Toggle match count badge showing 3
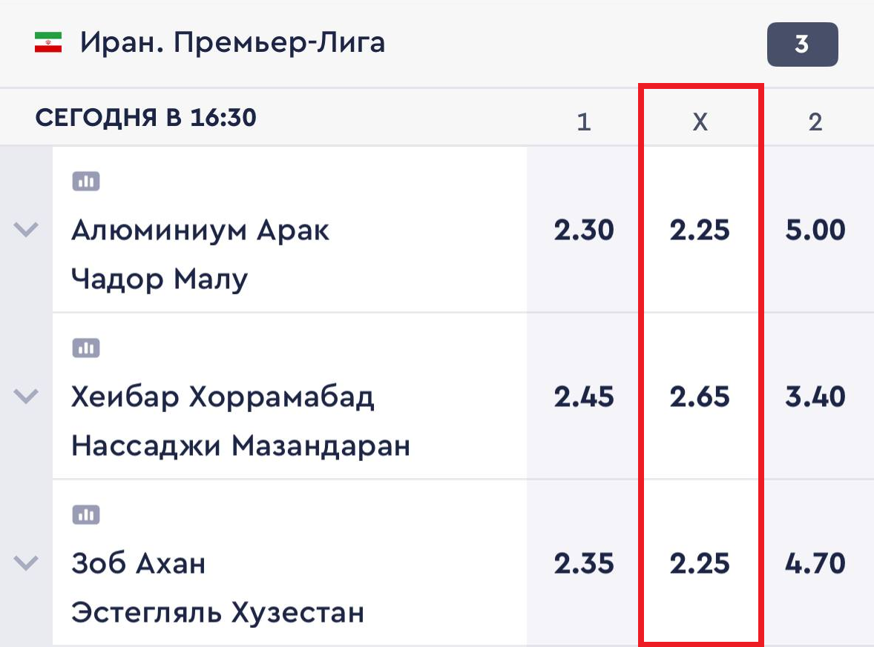 click(802, 44)
